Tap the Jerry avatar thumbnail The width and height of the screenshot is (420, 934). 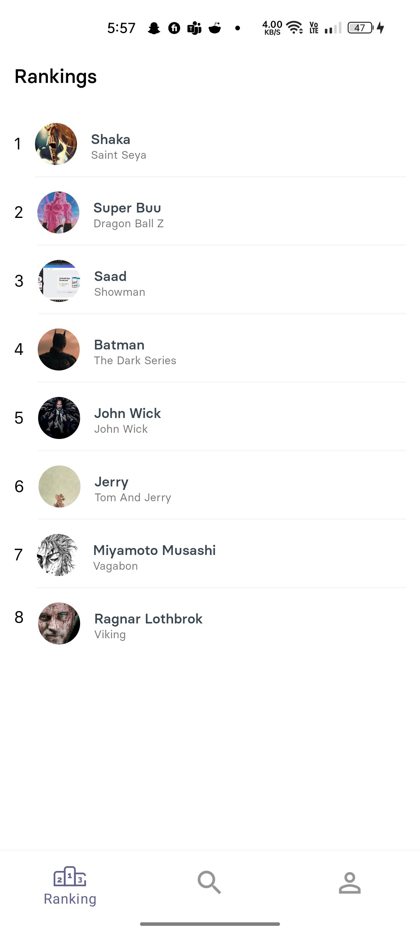click(59, 486)
